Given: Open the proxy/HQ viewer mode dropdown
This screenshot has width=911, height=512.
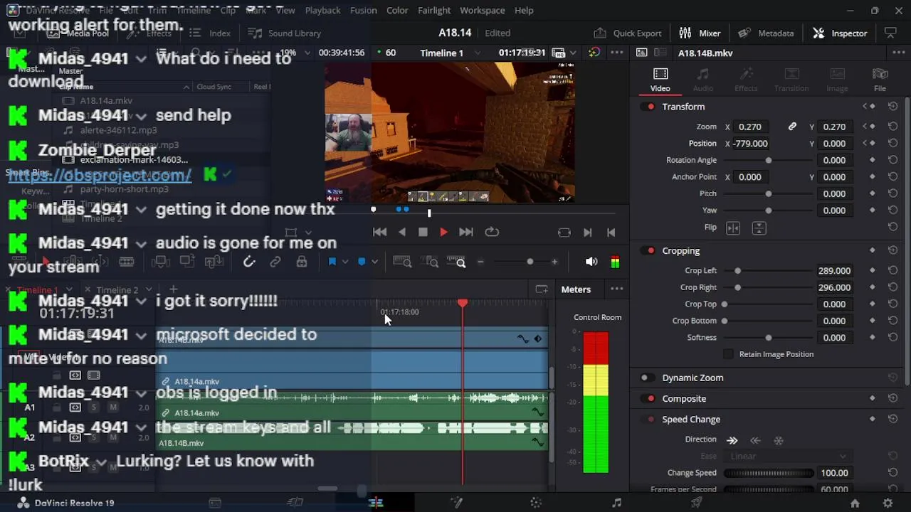Looking at the screenshot, I should [x=573, y=53].
